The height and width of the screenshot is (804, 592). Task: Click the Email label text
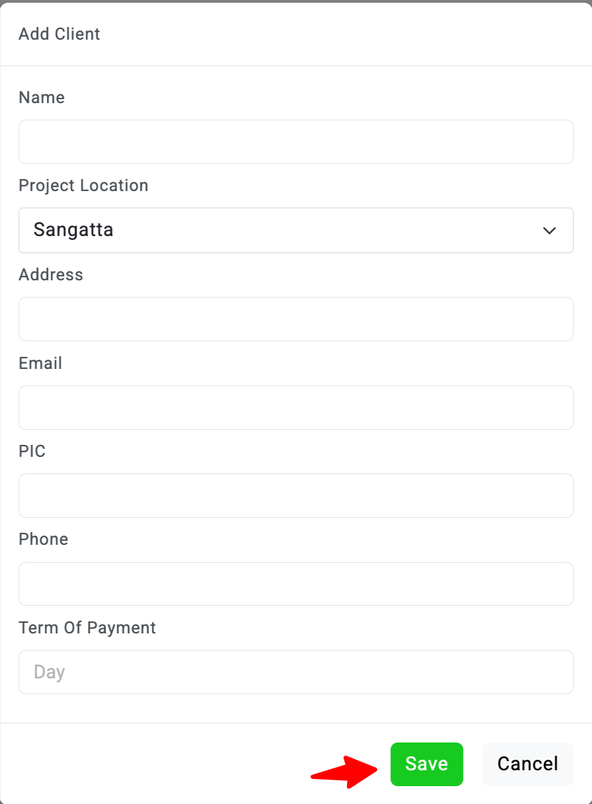(40, 363)
